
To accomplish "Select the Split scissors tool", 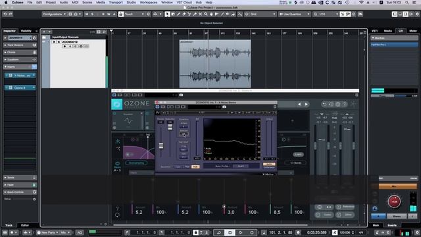I will click(189, 14).
